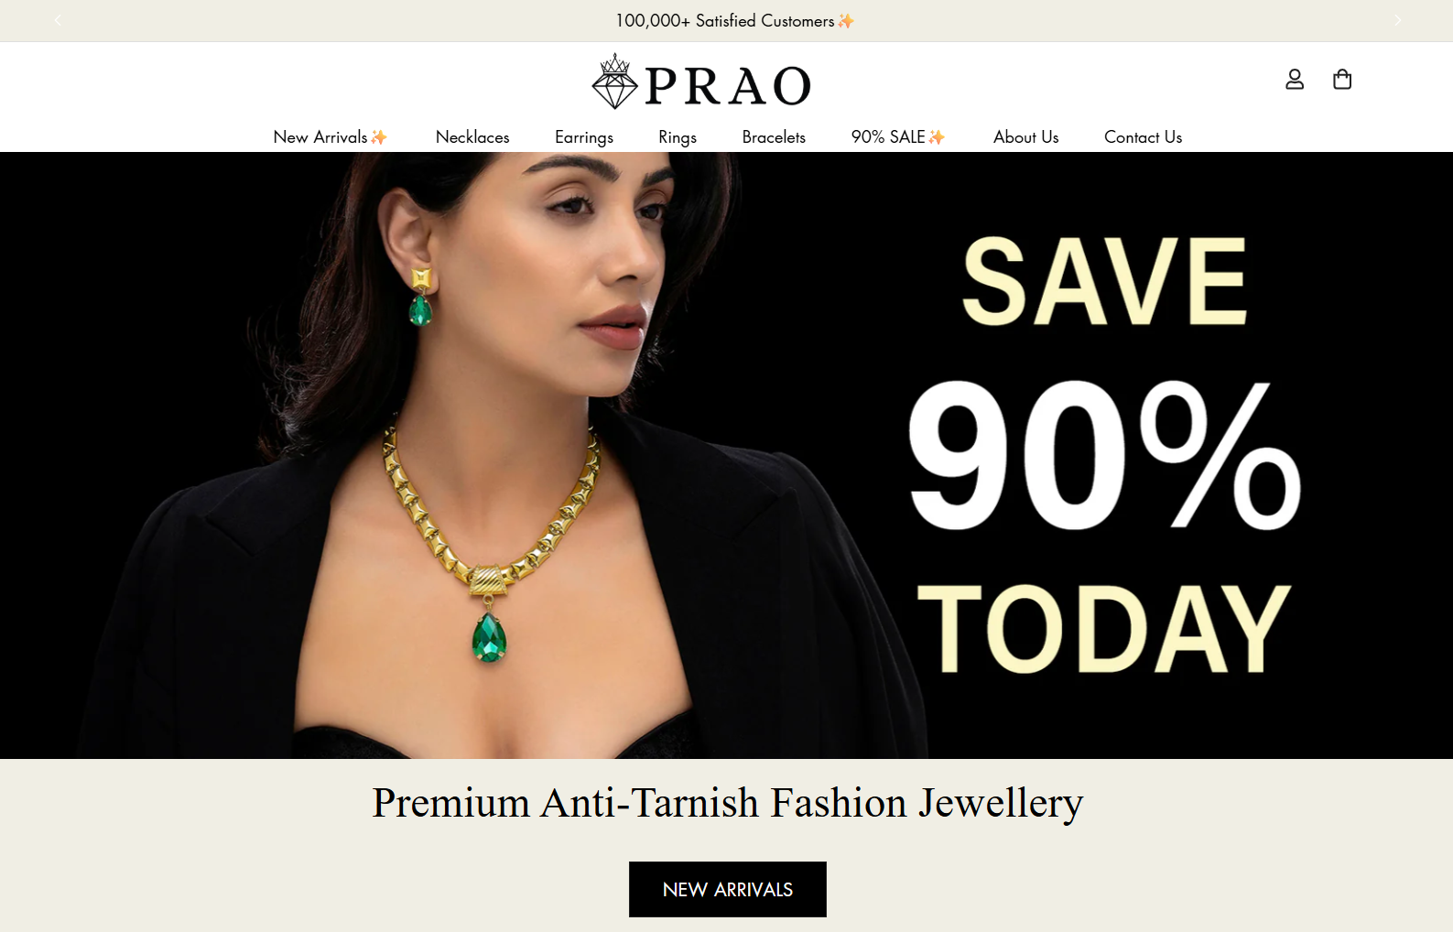Open the Contact Us page
Viewport: 1453px width, 932px height.
pos(1143,136)
